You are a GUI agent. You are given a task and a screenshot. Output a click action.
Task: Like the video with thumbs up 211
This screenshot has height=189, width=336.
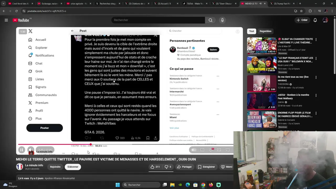click(155, 167)
